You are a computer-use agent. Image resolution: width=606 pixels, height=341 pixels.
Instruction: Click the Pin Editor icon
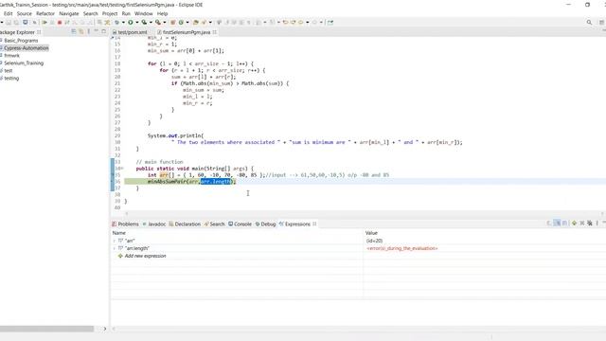(x=330, y=23)
